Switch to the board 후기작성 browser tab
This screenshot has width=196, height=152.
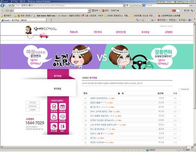coord(24,20)
